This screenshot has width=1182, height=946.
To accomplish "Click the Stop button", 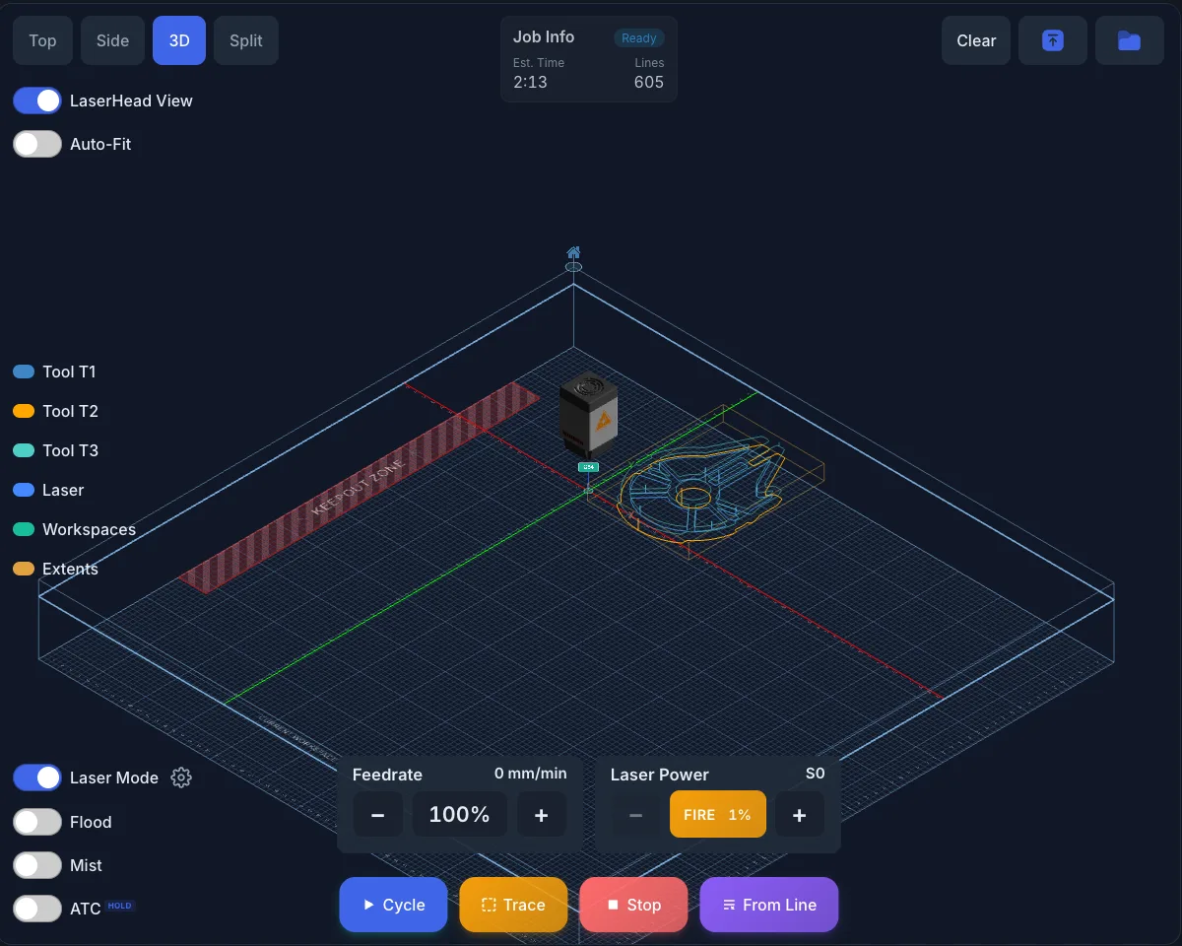I will 633,905.
